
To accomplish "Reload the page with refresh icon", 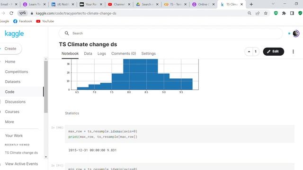I will tap(11, 13).
